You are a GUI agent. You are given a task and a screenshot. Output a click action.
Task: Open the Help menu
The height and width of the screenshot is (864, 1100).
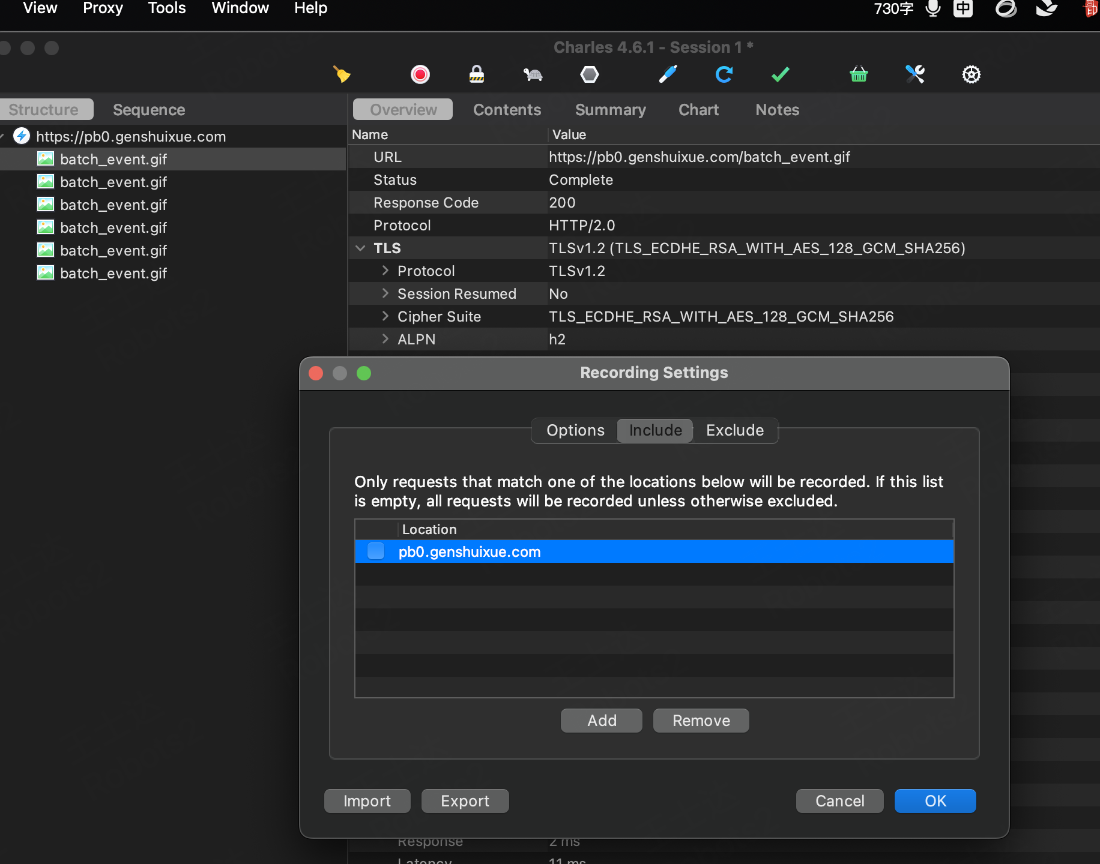pos(311,8)
